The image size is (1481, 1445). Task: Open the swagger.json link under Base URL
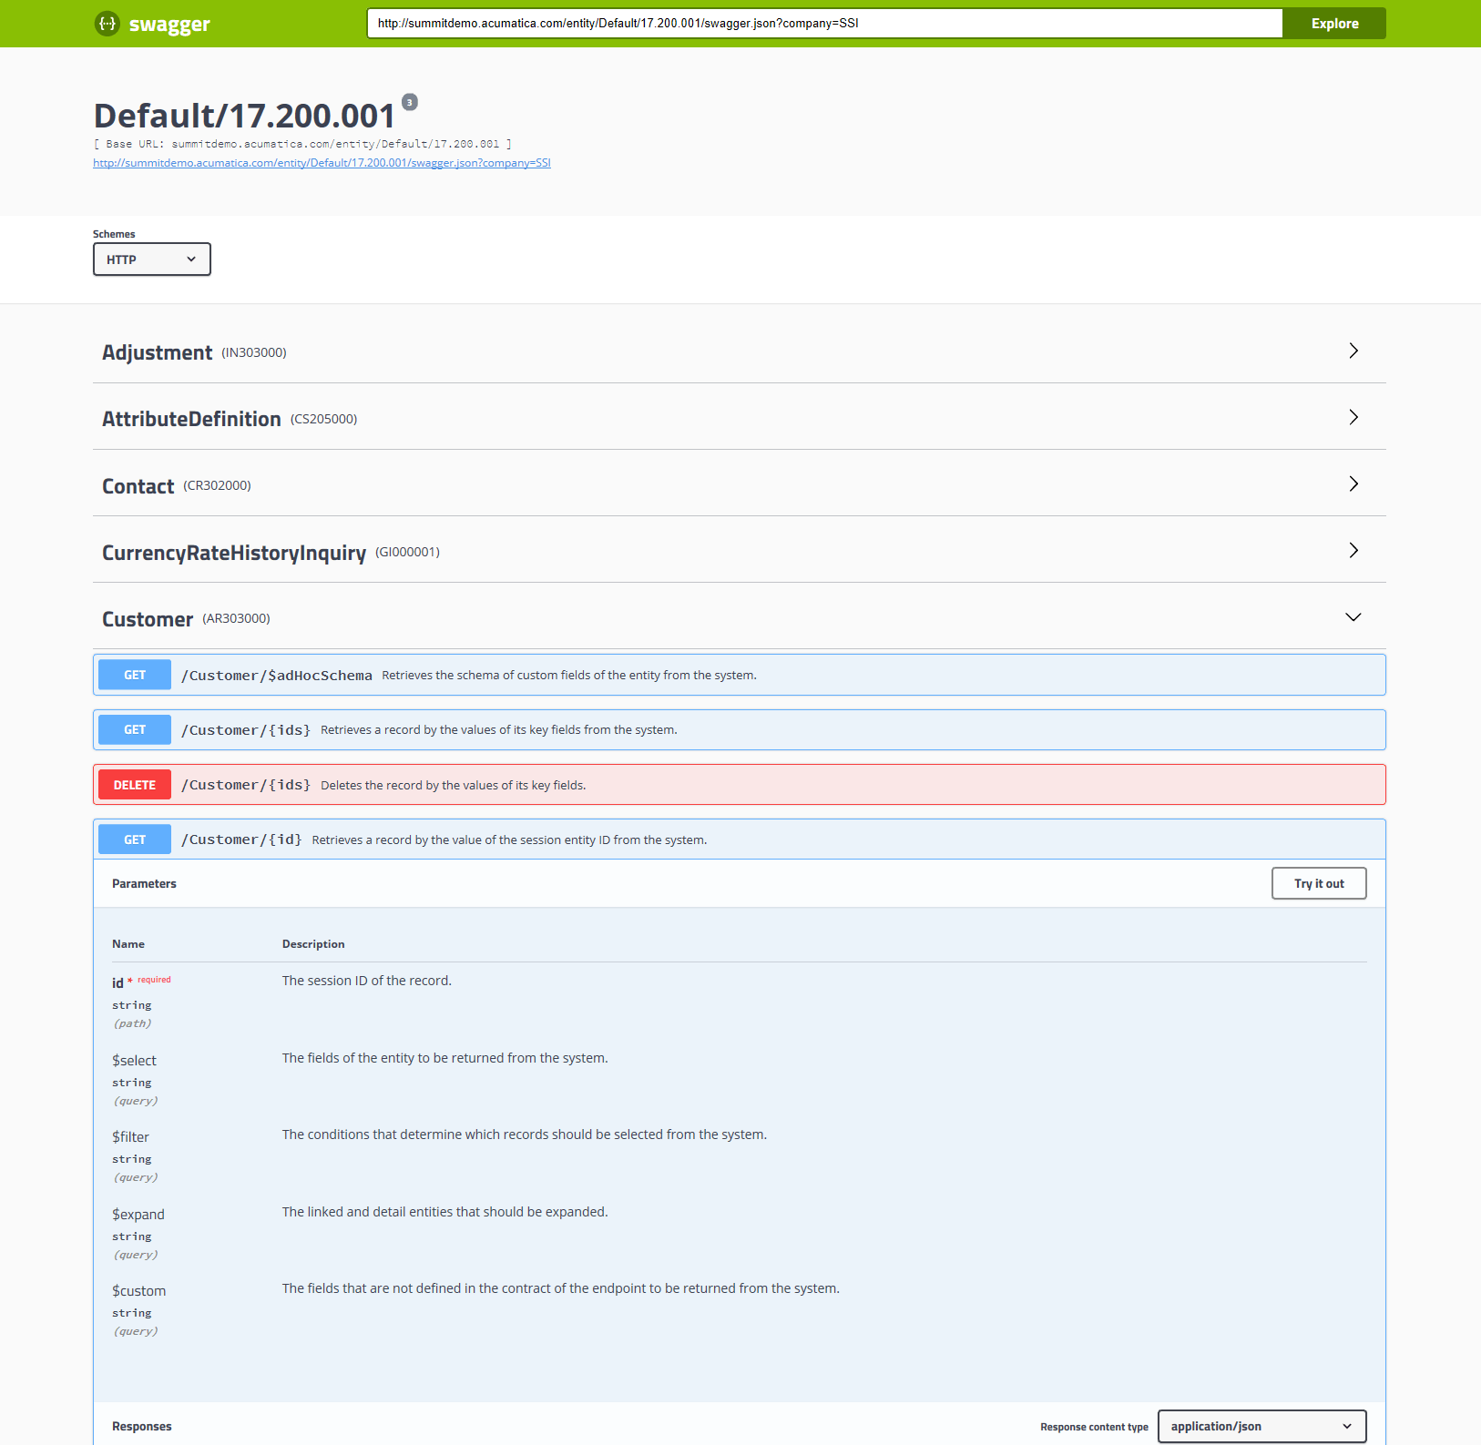click(x=322, y=163)
